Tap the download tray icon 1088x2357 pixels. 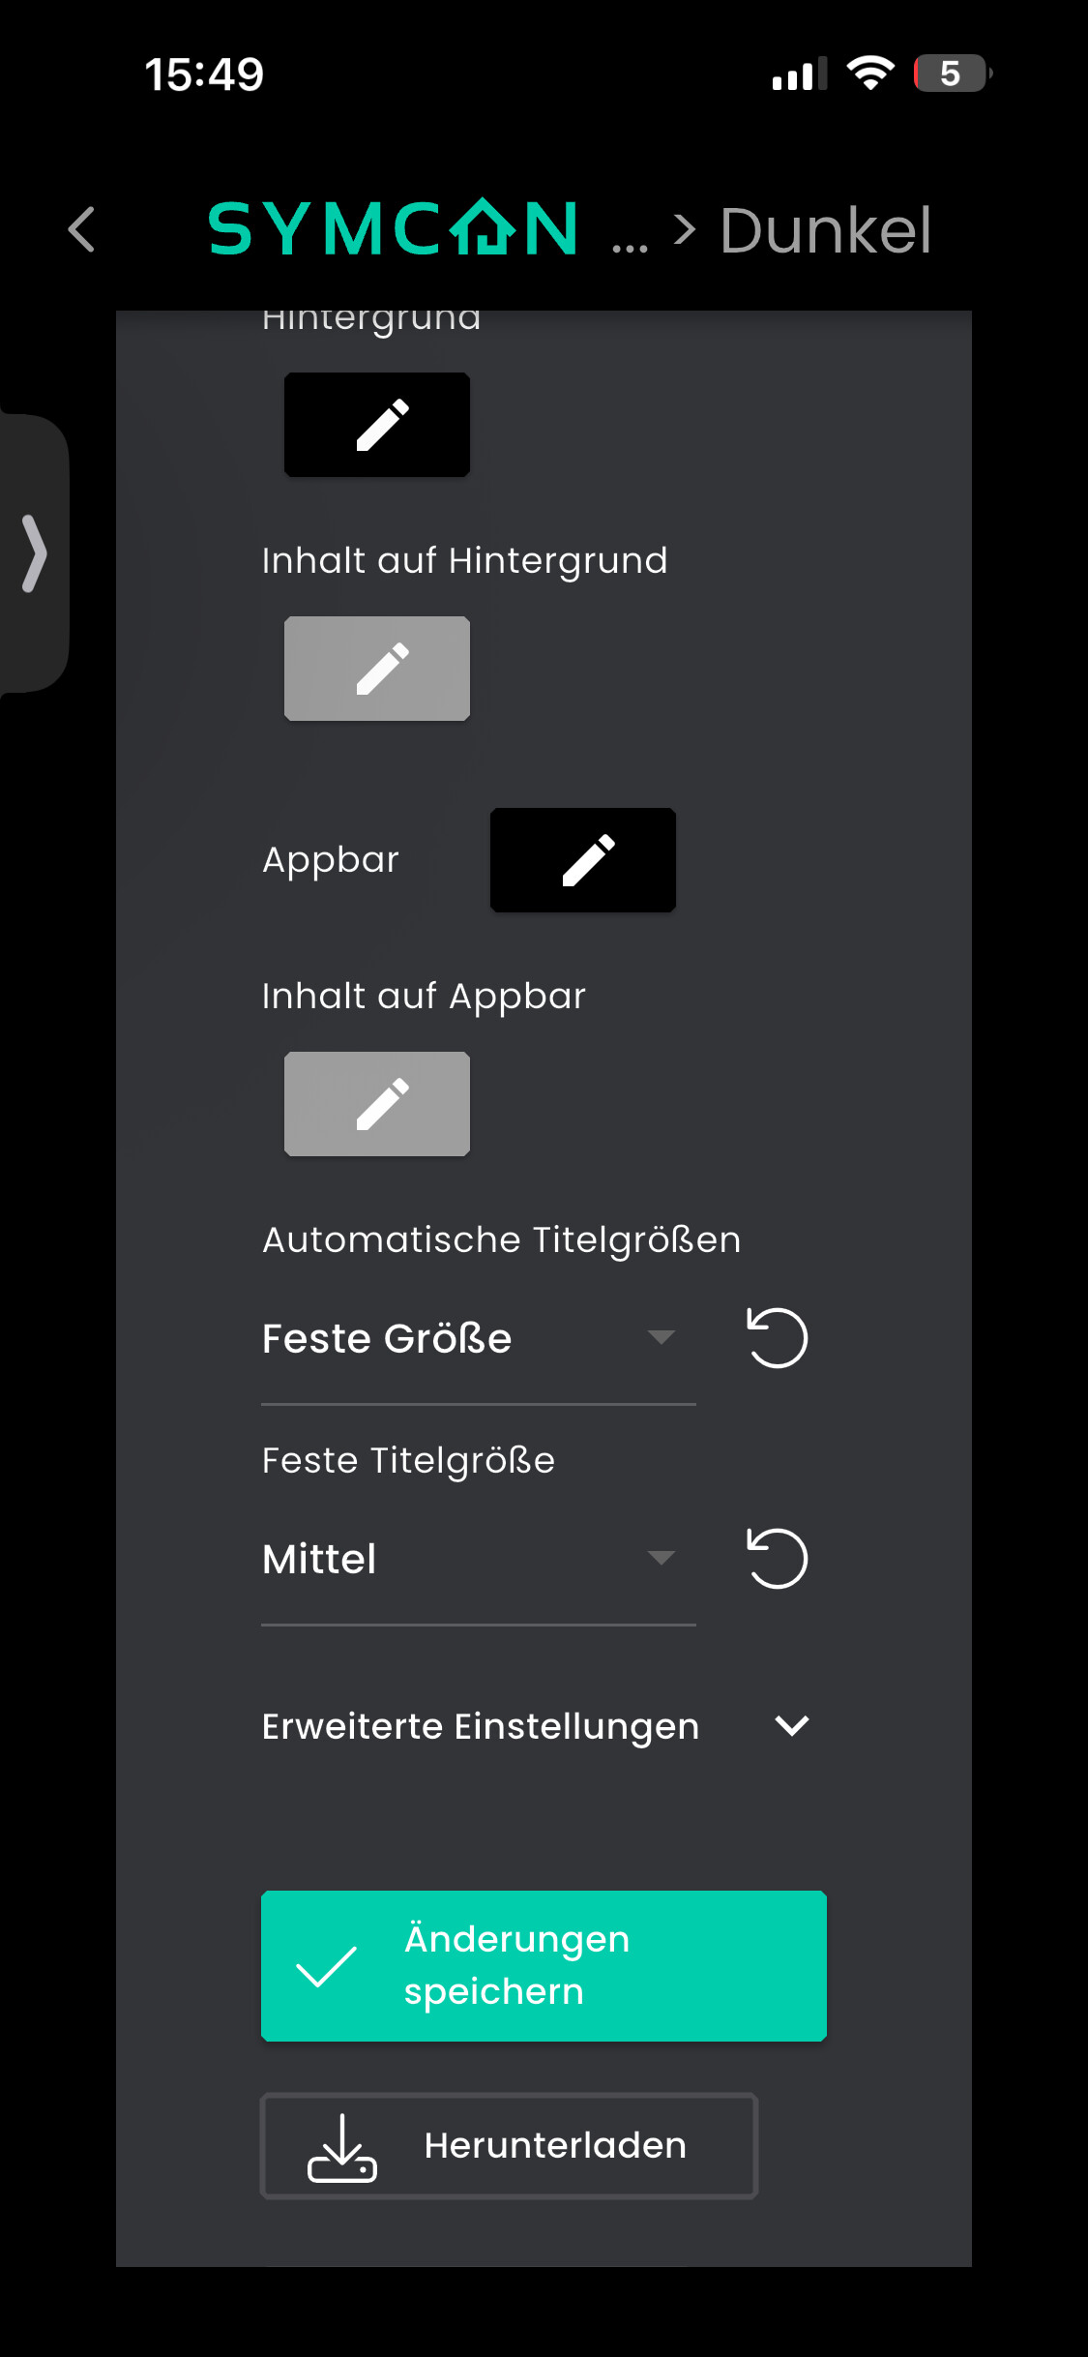click(341, 2148)
